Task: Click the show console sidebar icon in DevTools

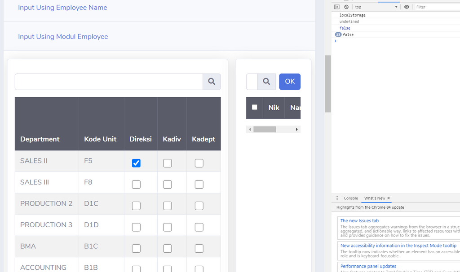Action: click(336, 7)
